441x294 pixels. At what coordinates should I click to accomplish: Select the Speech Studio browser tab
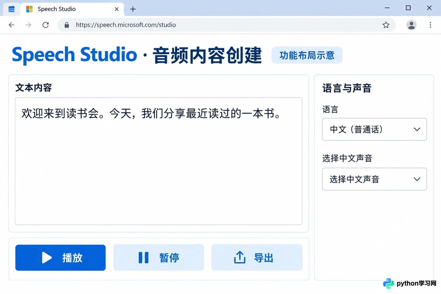pyautogui.click(x=72, y=9)
